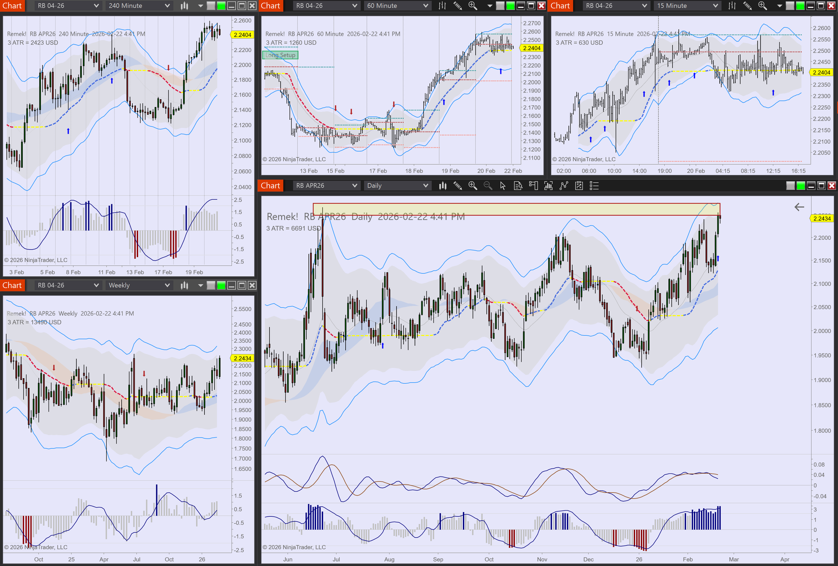Click the left arrow button on Daily chart
This screenshot has height=566, width=838.
point(799,207)
